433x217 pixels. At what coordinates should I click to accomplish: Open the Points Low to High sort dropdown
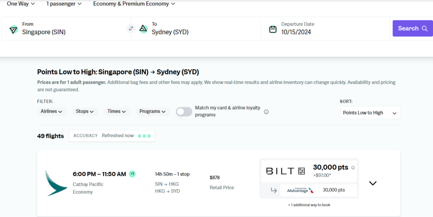coord(370,113)
